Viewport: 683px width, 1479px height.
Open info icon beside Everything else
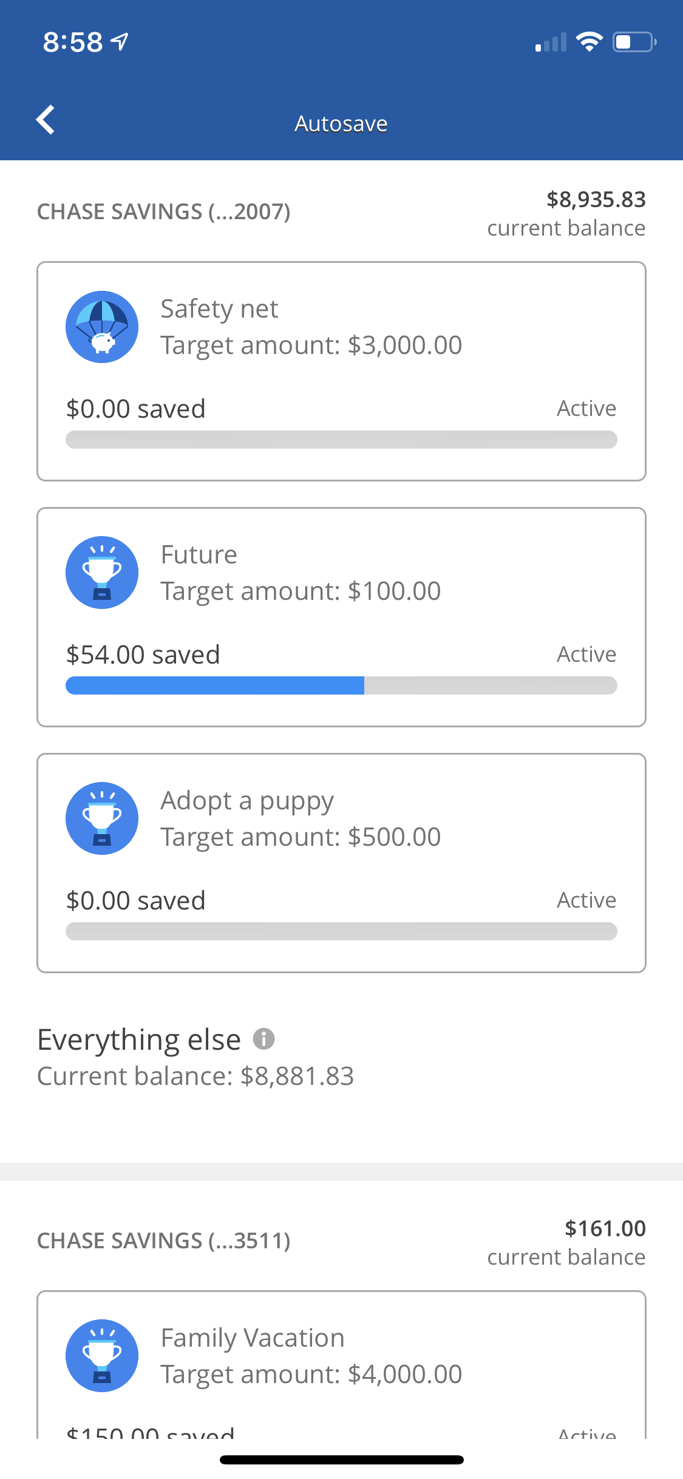coord(263,1039)
